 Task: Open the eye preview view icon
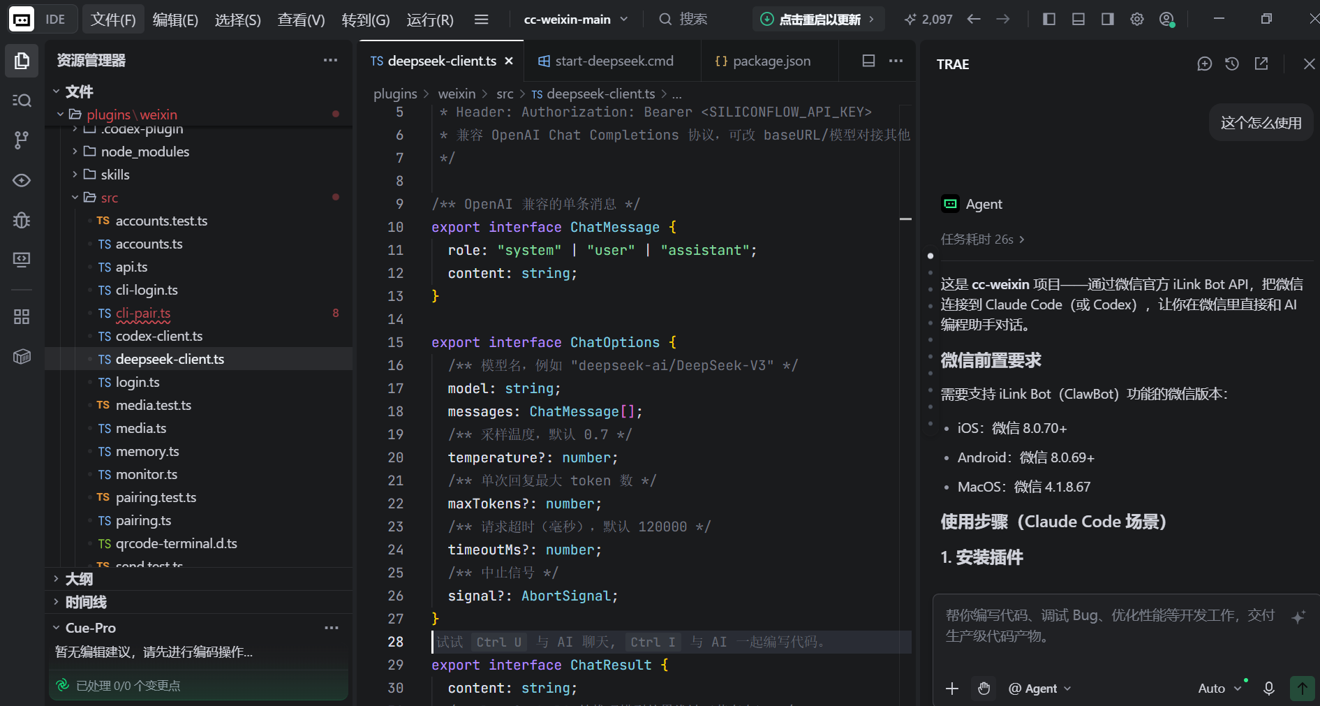click(x=22, y=180)
